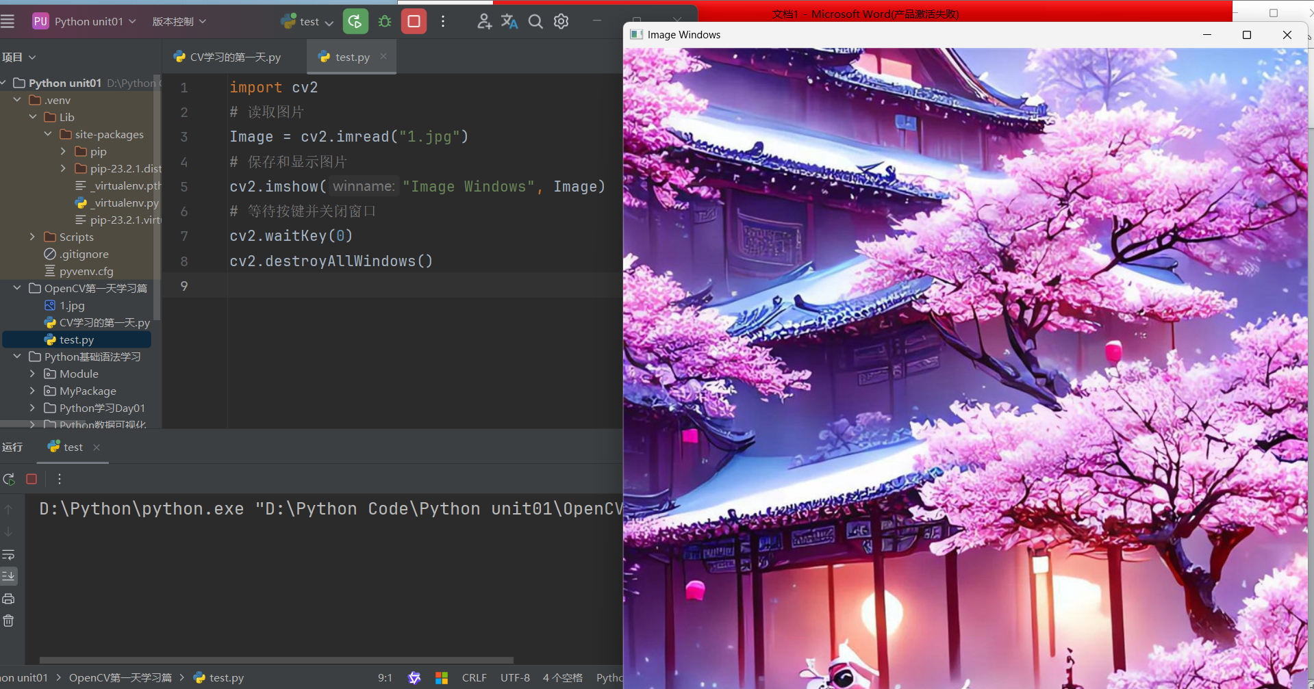This screenshot has width=1314, height=689.
Task: Open the 版本控制 version control dropdown
Action: tap(179, 21)
